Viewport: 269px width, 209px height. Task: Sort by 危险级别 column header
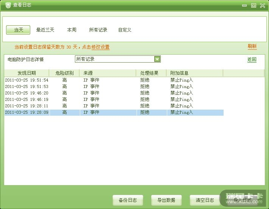coord(64,73)
